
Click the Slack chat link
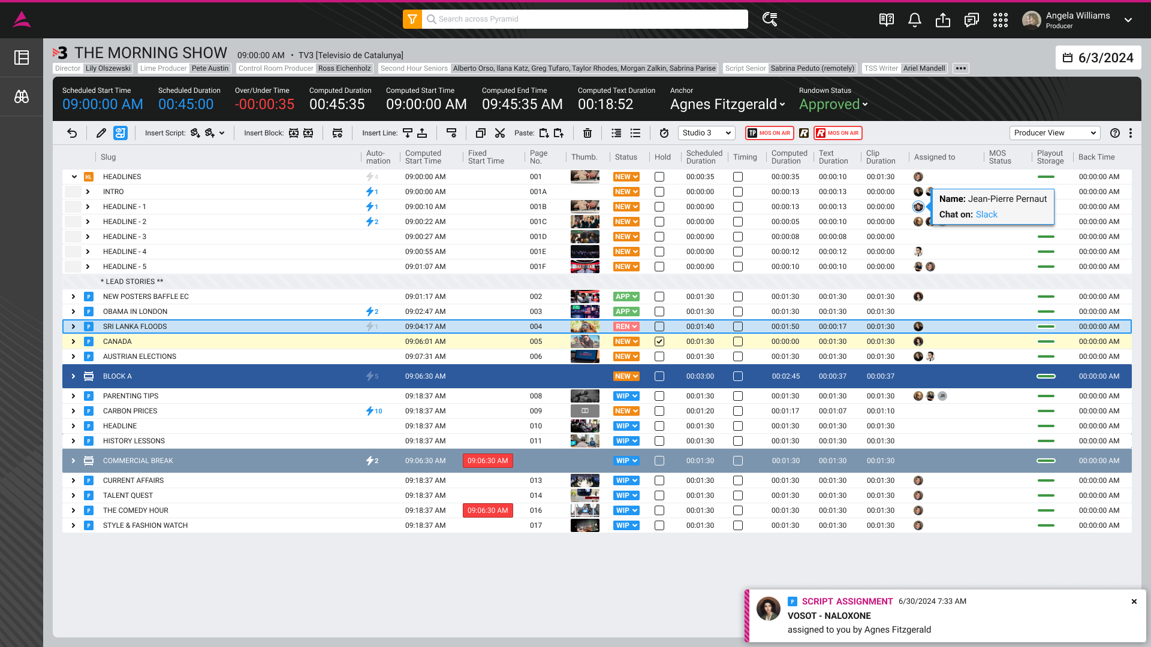pyautogui.click(x=986, y=214)
